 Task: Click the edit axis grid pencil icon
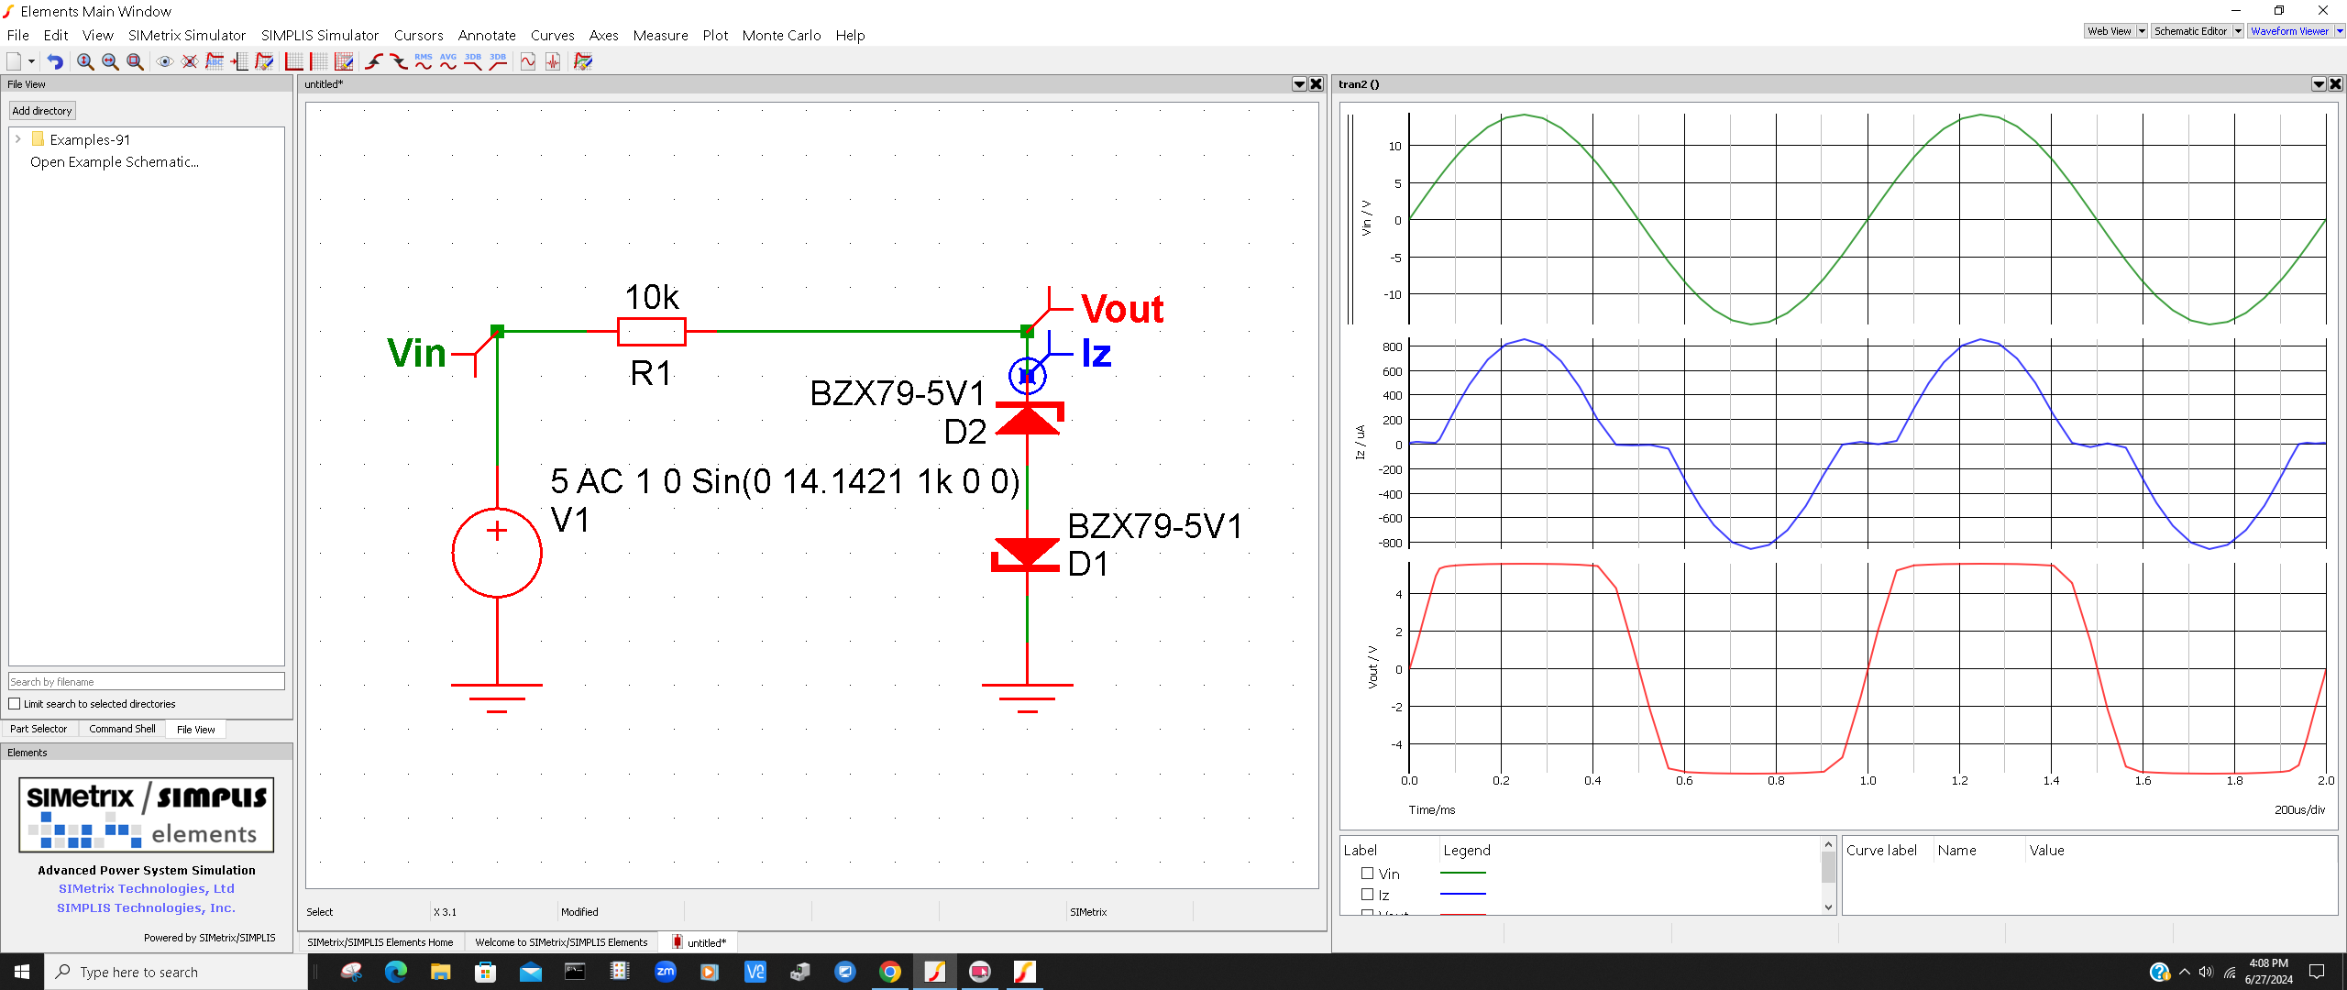click(344, 61)
